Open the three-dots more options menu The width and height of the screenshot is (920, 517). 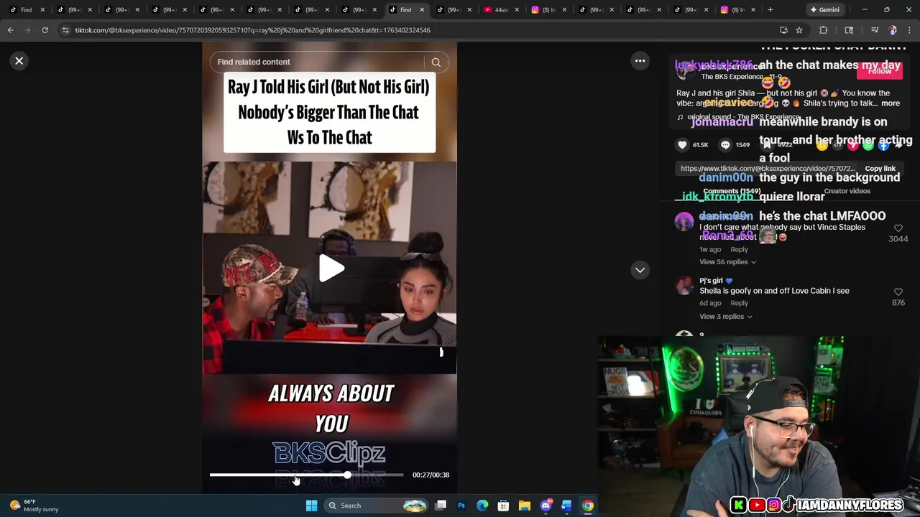(x=640, y=61)
